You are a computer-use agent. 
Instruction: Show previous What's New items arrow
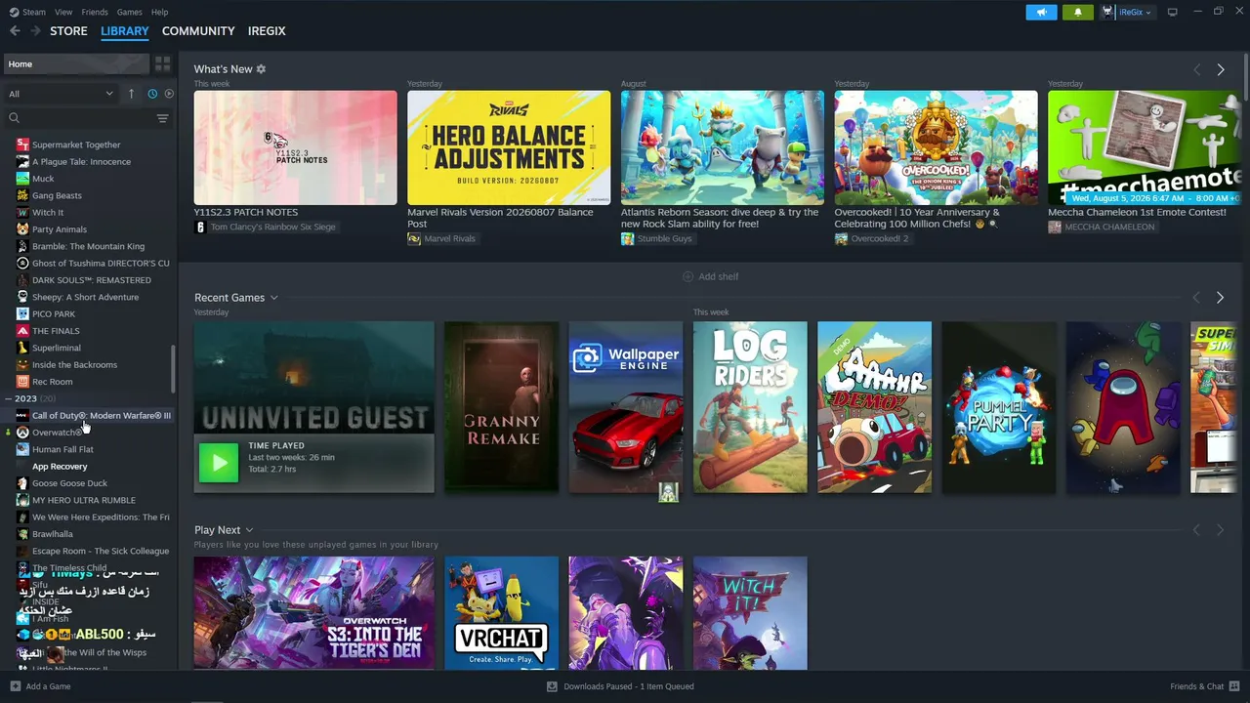coord(1196,69)
